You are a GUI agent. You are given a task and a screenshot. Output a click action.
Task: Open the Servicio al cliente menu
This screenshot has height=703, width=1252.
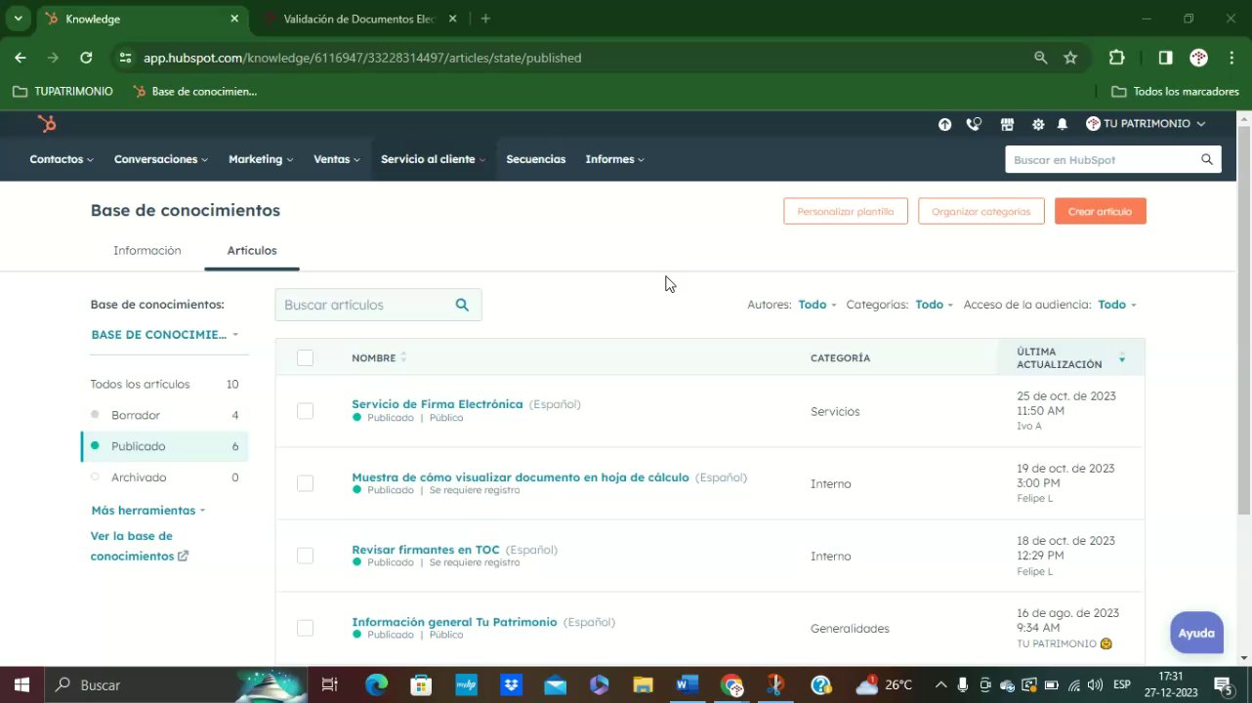(434, 159)
